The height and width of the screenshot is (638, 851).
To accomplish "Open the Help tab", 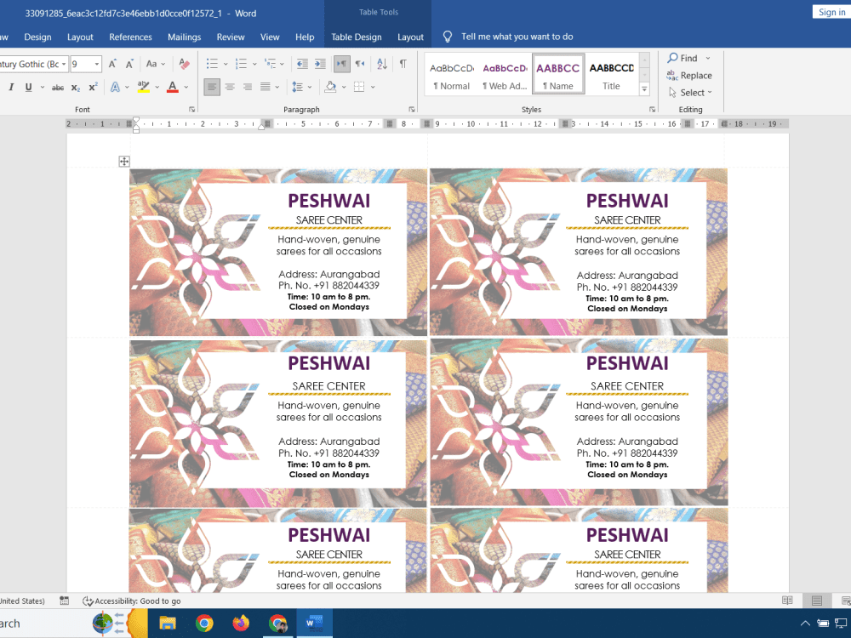I will tap(305, 37).
